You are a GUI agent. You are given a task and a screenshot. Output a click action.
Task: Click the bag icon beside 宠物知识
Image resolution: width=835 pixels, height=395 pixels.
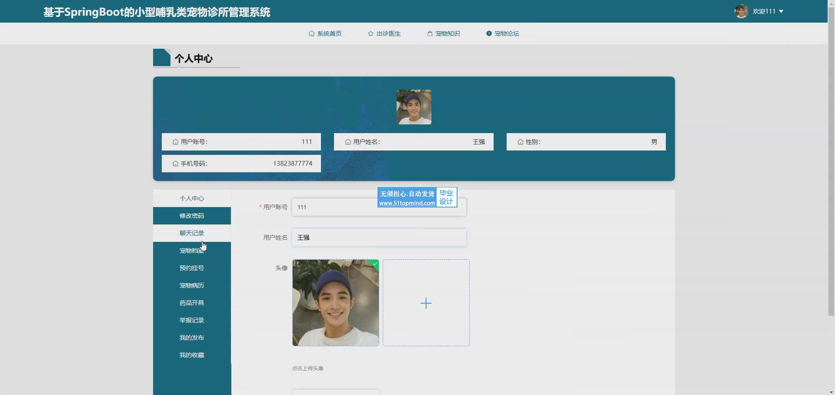(x=430, y=33)
